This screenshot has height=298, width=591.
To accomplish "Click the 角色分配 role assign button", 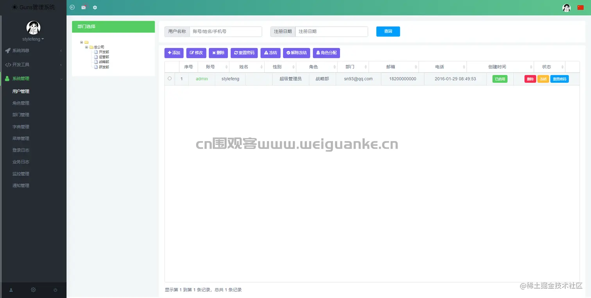I will 326,53.
